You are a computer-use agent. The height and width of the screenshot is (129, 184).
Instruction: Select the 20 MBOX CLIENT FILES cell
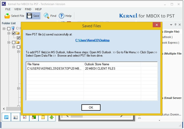click(112, 68)
